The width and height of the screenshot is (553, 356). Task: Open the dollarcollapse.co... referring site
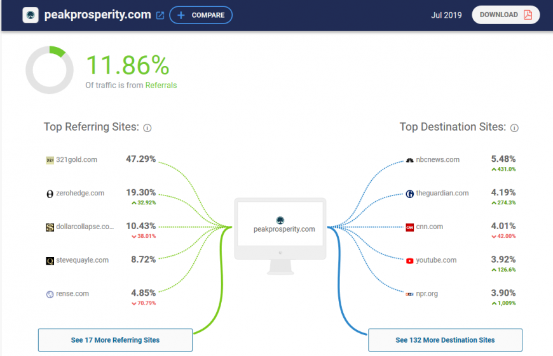pyautogui.click(x=85, y=227)
